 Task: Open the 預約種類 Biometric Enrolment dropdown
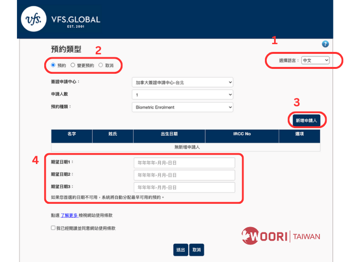(x=182, y=107)
